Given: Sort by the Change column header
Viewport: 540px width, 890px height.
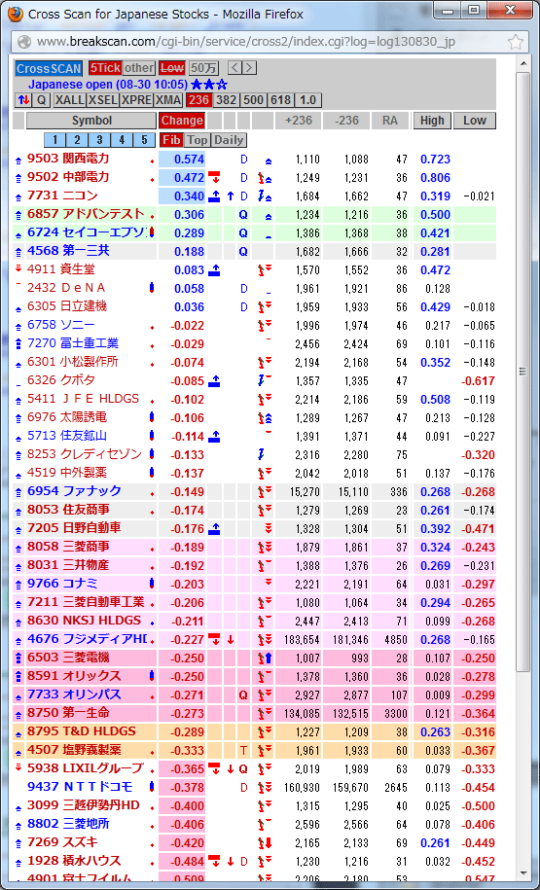Looking at the screenshot, I should coord(182,121).
